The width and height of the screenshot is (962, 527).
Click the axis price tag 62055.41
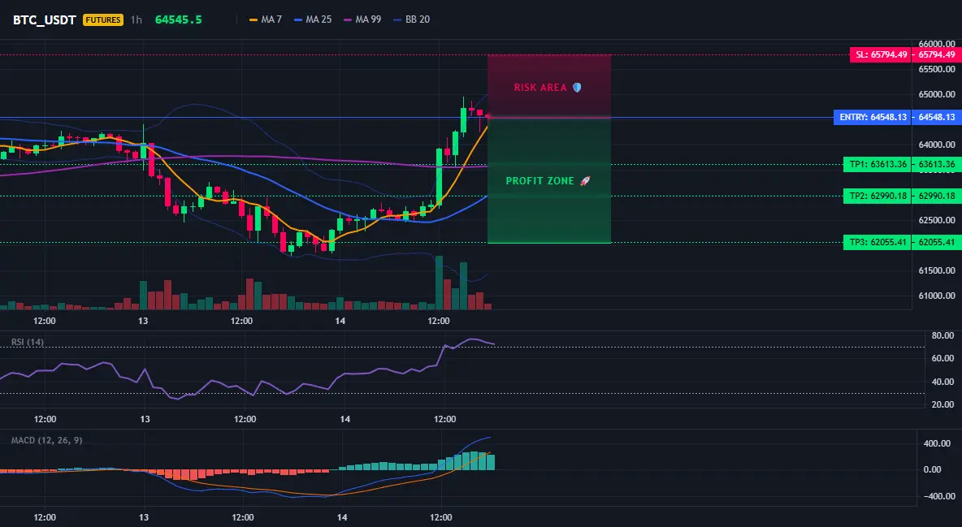point(937,242)
